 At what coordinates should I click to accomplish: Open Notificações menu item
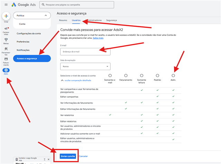coord(23,50)
